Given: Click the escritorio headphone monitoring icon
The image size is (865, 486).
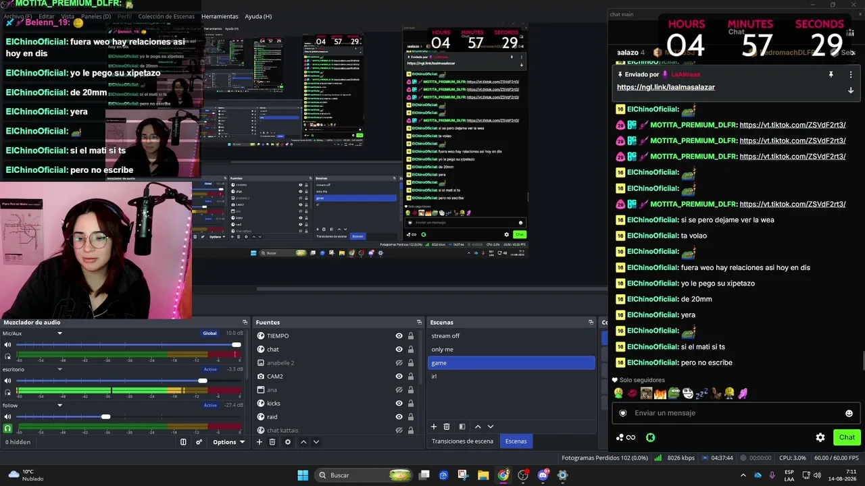Looking at the screenshot, I should pyautogui.click(x=8, y=392).
